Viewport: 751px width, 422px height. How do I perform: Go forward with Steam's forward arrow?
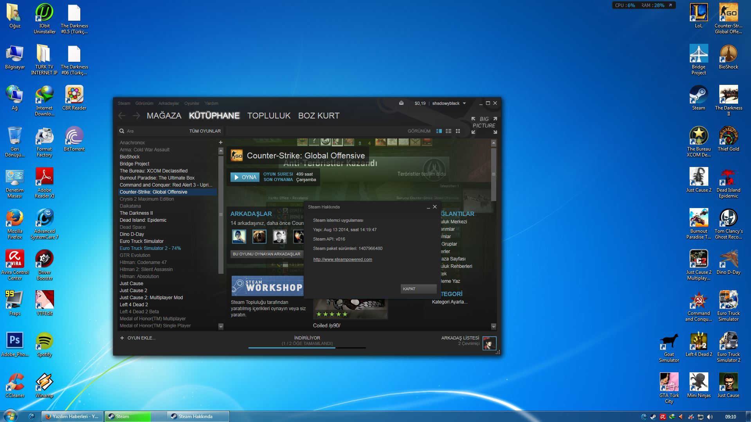pos(136,115)
